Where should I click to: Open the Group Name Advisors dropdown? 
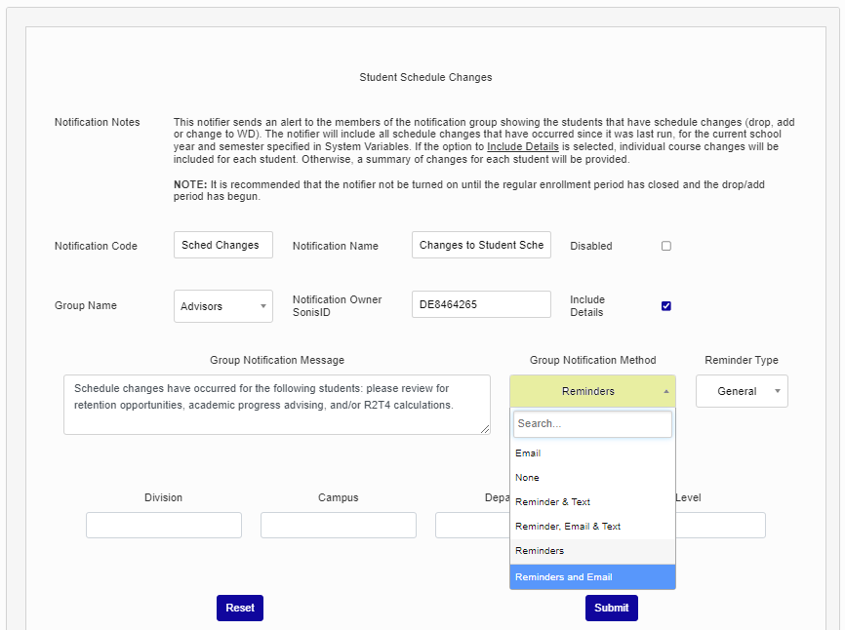223,306
